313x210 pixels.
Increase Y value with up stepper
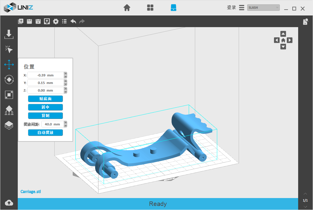[66, 81]
